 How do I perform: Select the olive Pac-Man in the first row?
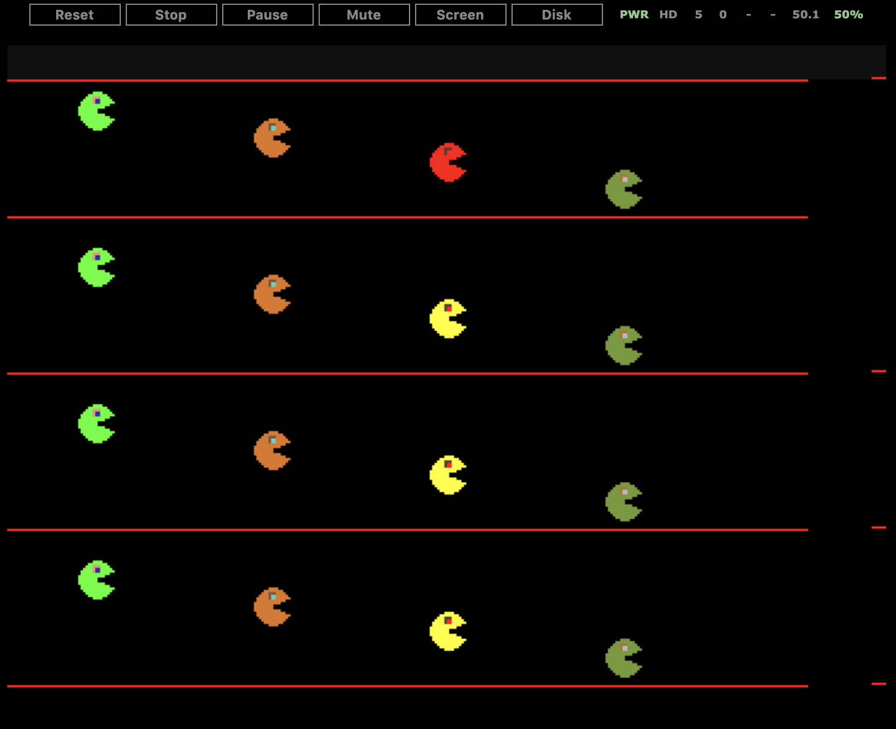[x=624, y=189]
